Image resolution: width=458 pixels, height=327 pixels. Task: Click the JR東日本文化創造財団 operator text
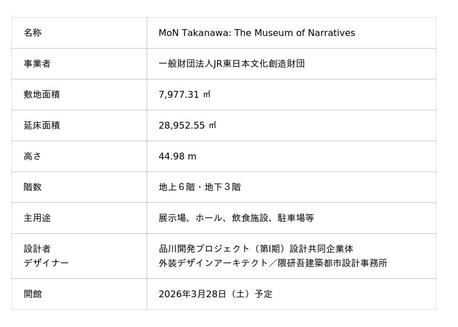click(231, 64)
